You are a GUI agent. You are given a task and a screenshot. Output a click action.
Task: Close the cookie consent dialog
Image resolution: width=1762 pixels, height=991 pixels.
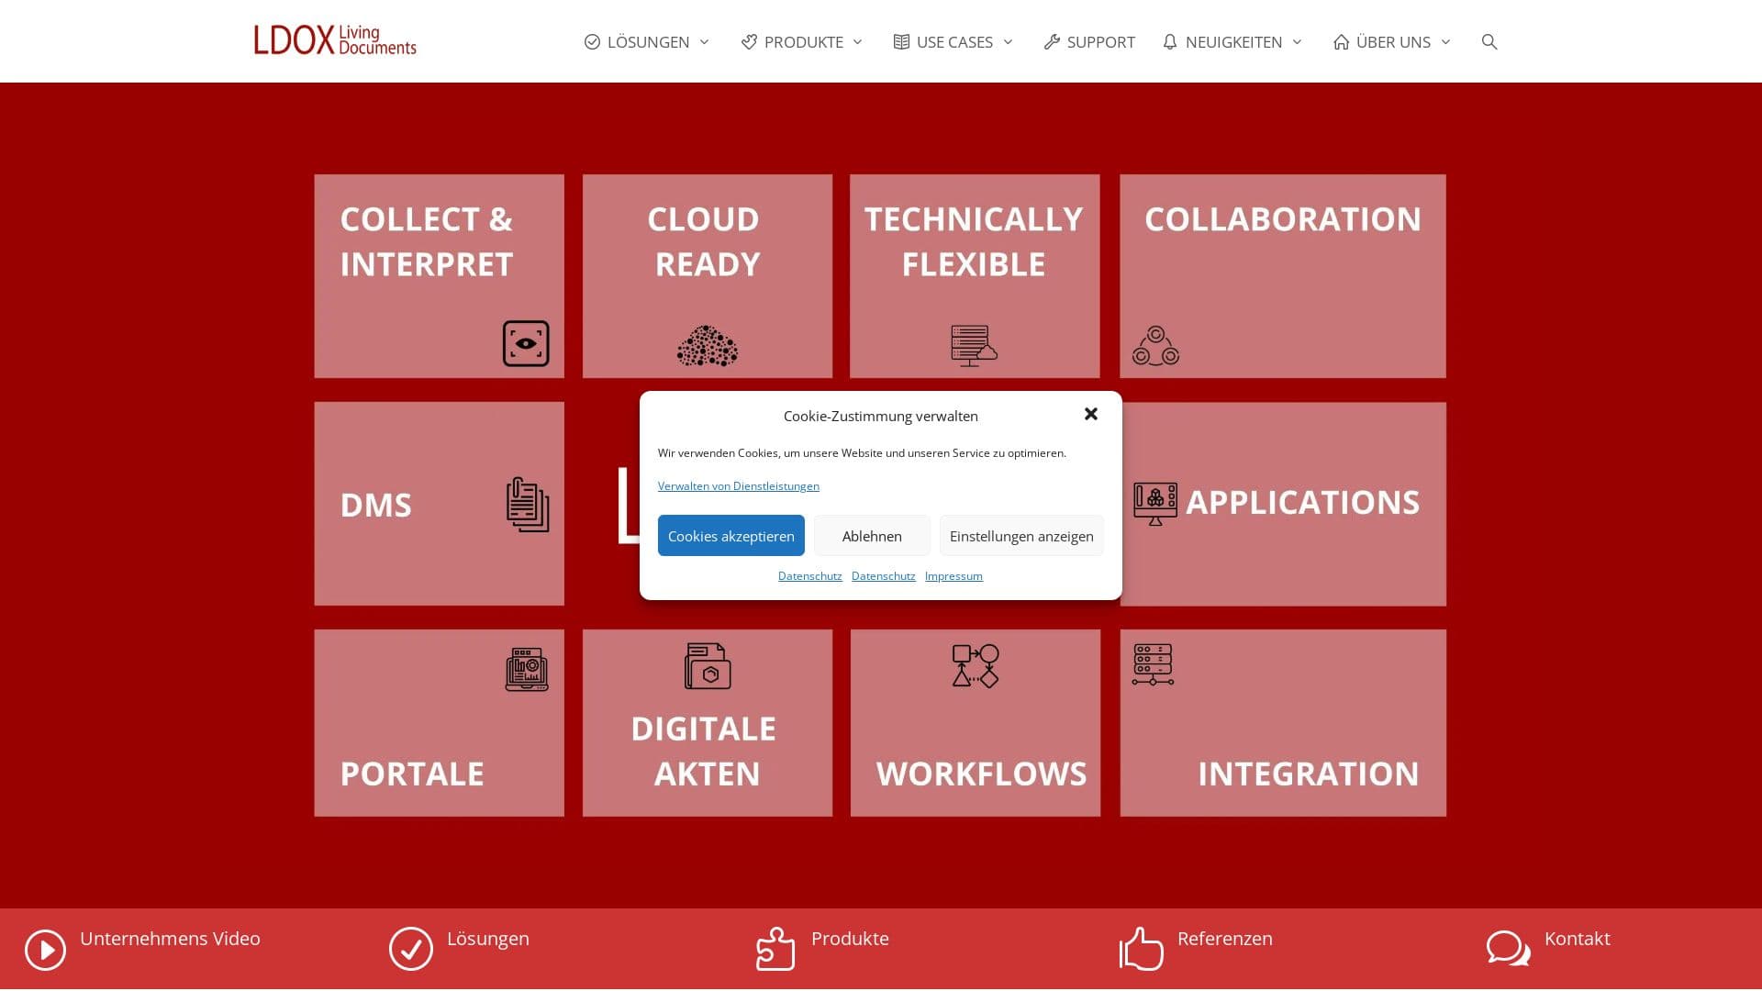(1090, 414)
